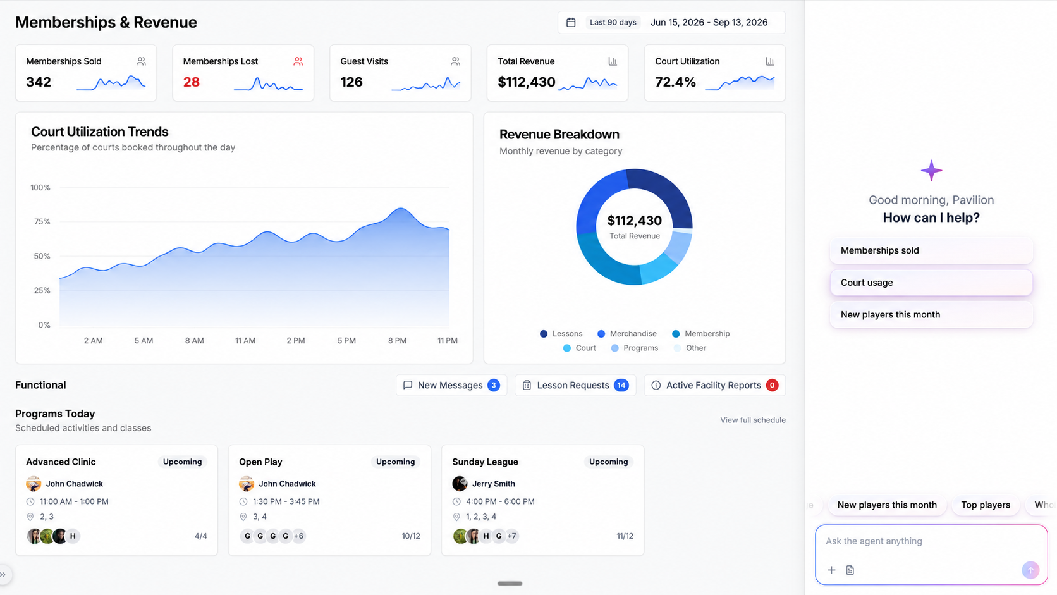This screenshot has height=595, width=1057.
Task: Click the +7 attendees badge in Sunday League
Action: tap(512, 536)
